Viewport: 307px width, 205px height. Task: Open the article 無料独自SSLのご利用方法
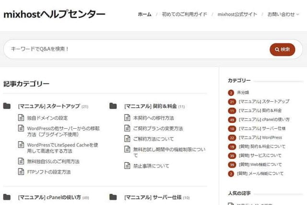[53, 161]
